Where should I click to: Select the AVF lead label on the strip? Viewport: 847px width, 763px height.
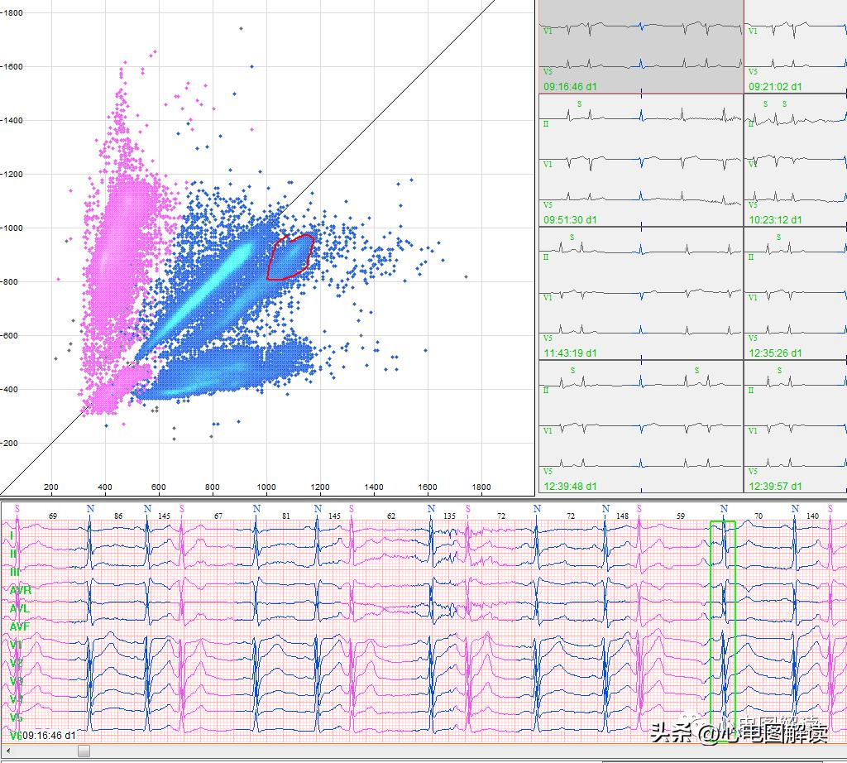(x=20, y=626)
